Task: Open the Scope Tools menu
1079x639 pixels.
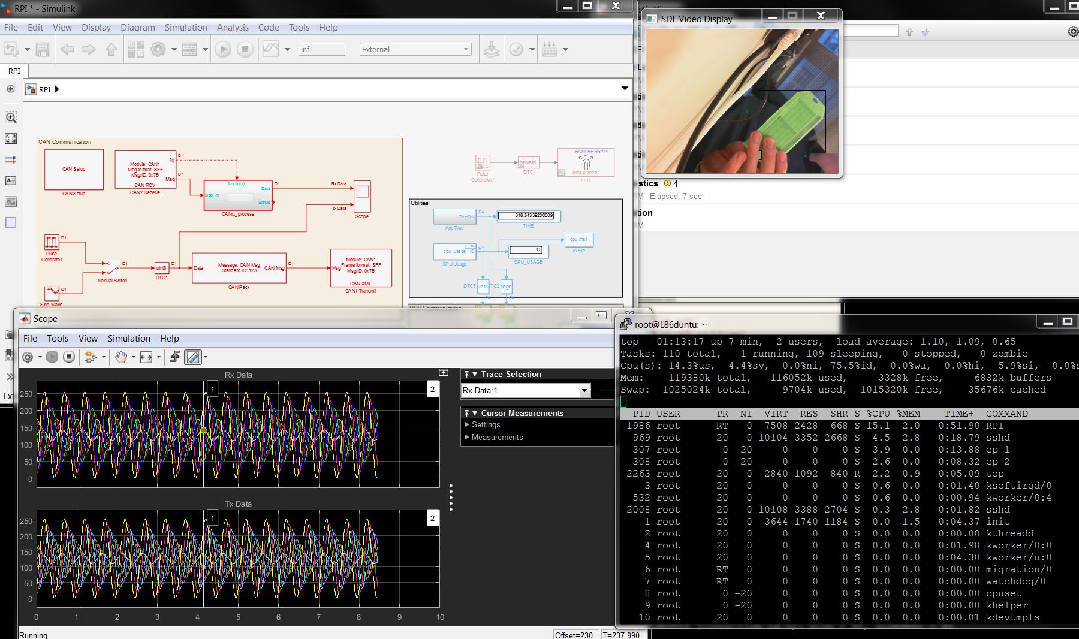Action: click(x=58, y=338)
